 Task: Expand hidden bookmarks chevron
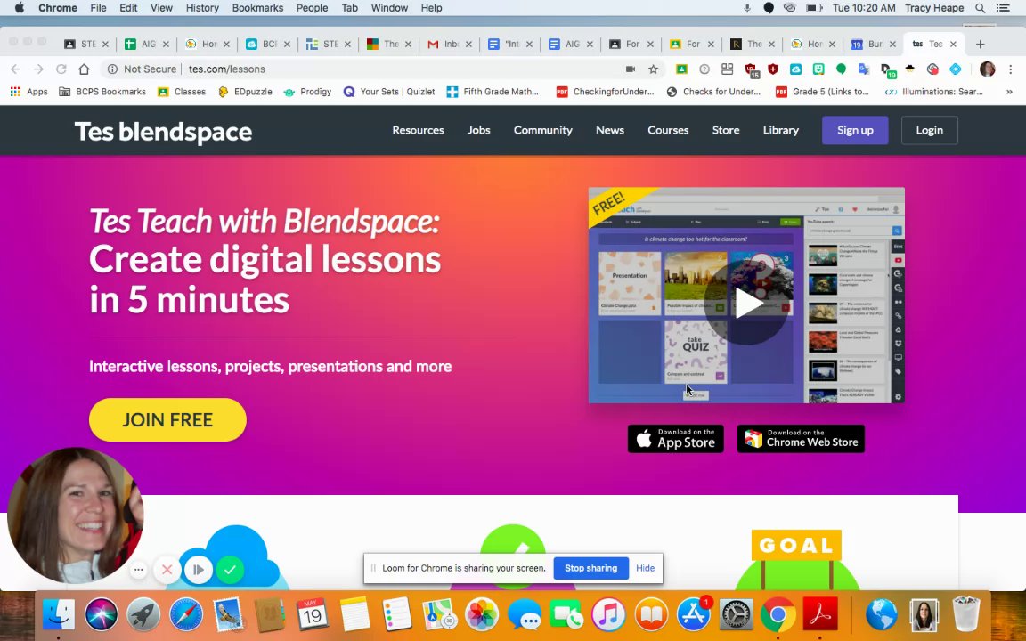(x=1009, y=92)
